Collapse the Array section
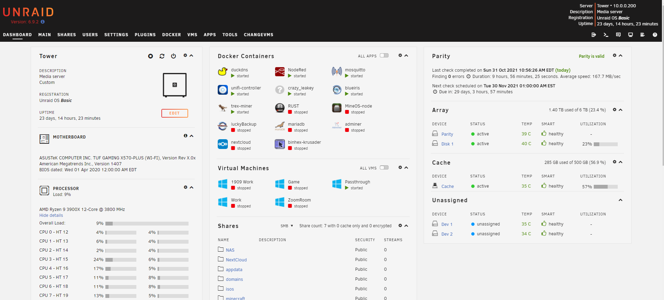The width and height of the screenshot is (664, 300). (x=621, y=110)
